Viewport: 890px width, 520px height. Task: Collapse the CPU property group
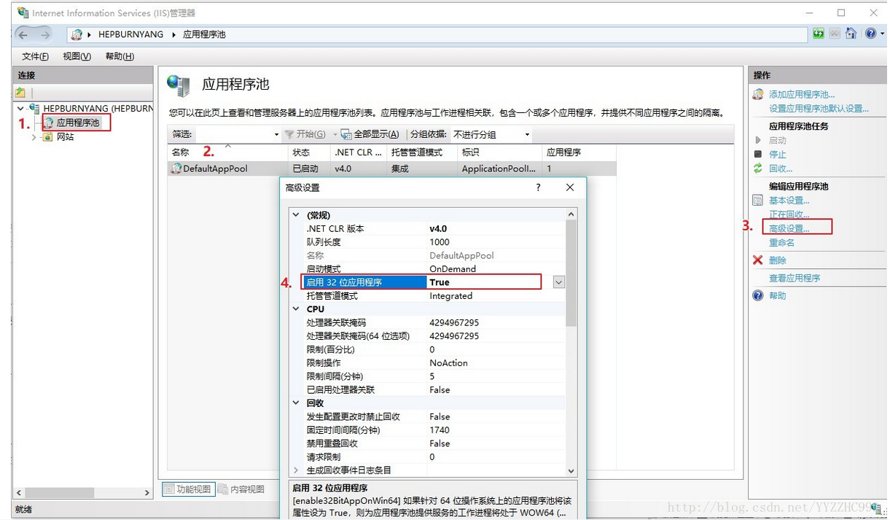(296, 309)
